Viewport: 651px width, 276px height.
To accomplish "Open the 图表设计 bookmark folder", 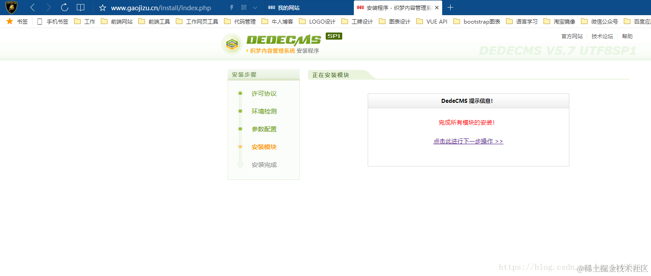I will click(x=395, y=21).
